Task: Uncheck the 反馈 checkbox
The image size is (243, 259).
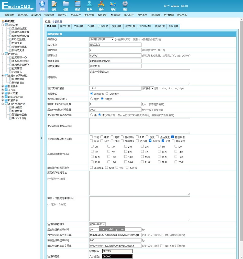Action: (163, 141)
